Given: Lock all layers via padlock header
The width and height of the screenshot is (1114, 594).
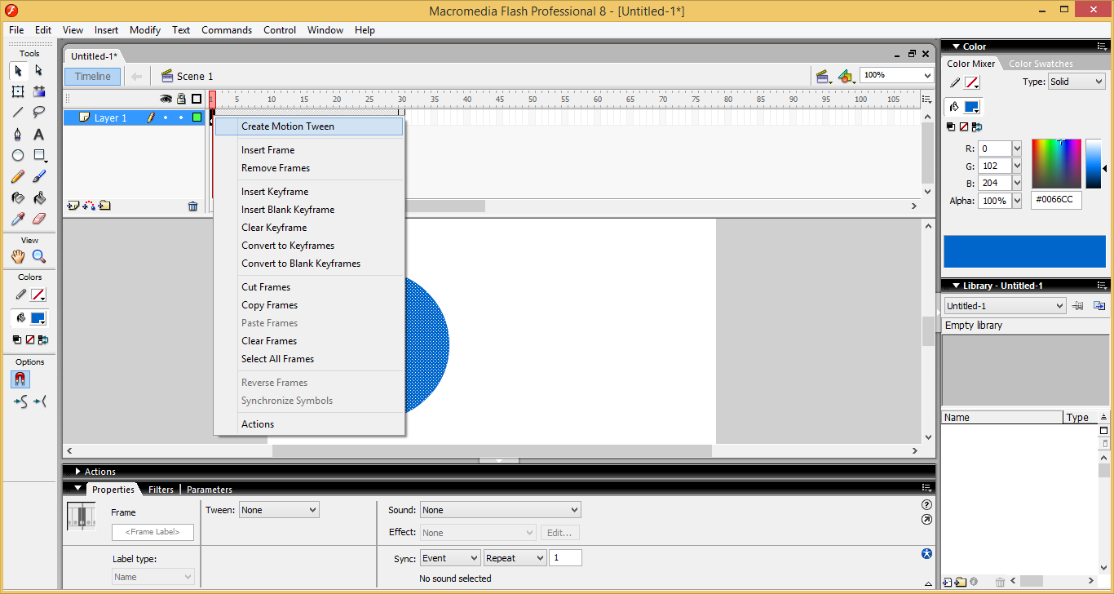Looking at the screenshot, I should [x=181, y=99].
